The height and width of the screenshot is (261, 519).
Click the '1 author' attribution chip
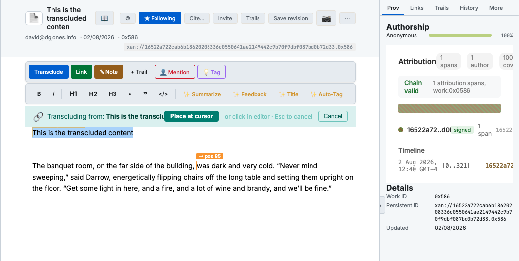479,61
